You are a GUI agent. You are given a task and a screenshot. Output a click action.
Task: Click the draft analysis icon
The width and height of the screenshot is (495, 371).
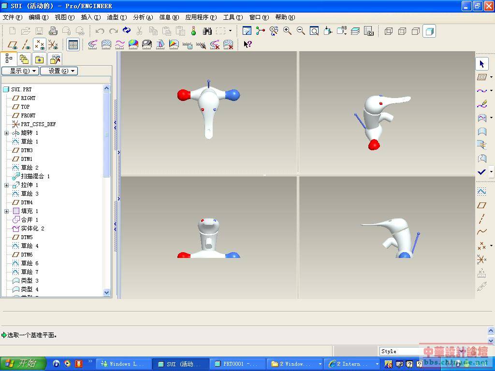pos(160,44)
